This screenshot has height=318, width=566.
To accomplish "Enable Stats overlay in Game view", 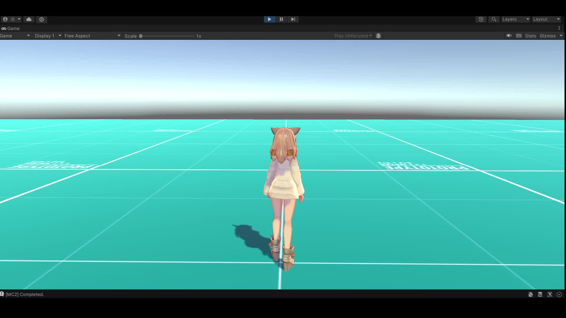I will tap(530, 36).
